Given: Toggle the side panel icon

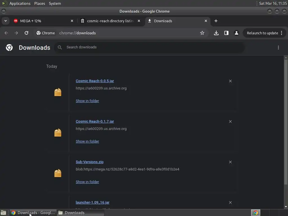Looking at the screenshot, I should tap(226, 33).
